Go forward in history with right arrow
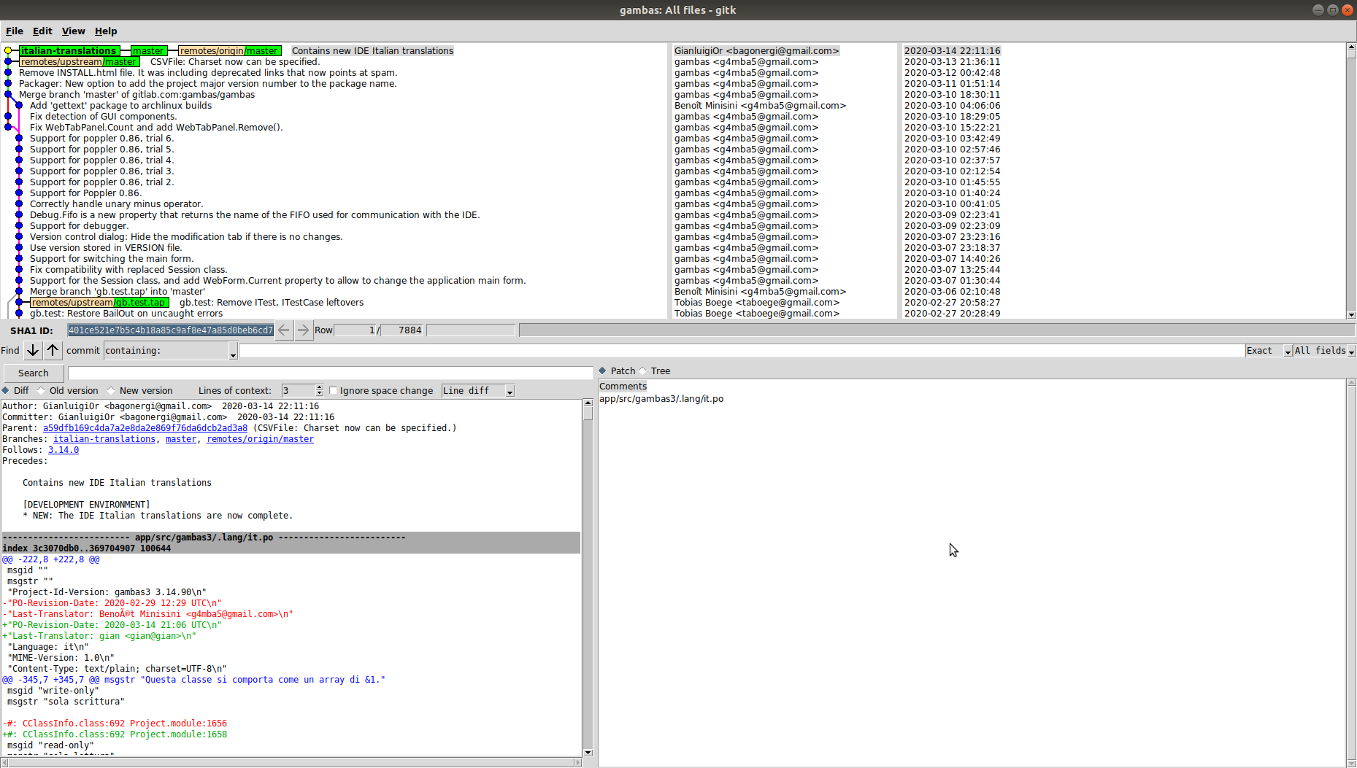Image resolution: width=1357 pixels, height=768 pixels. [x=303, y=330]
